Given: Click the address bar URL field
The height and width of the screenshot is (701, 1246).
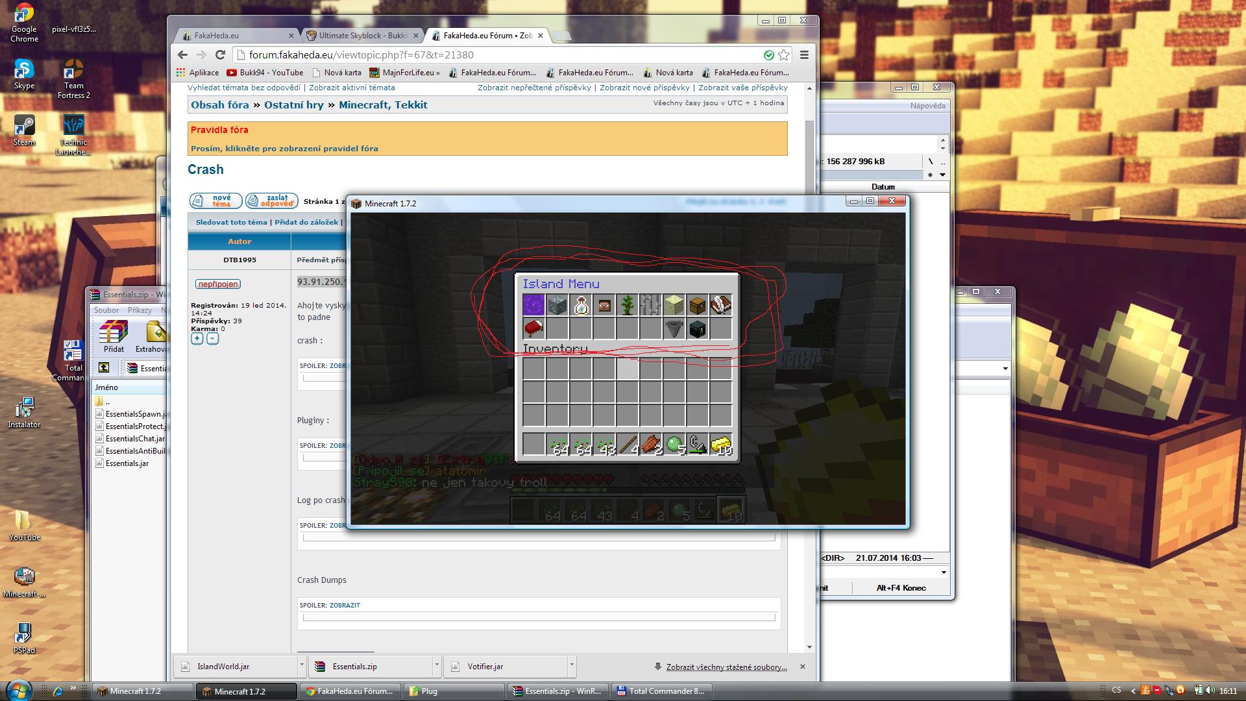Looking at the screenshot, I should pos(498,55).
